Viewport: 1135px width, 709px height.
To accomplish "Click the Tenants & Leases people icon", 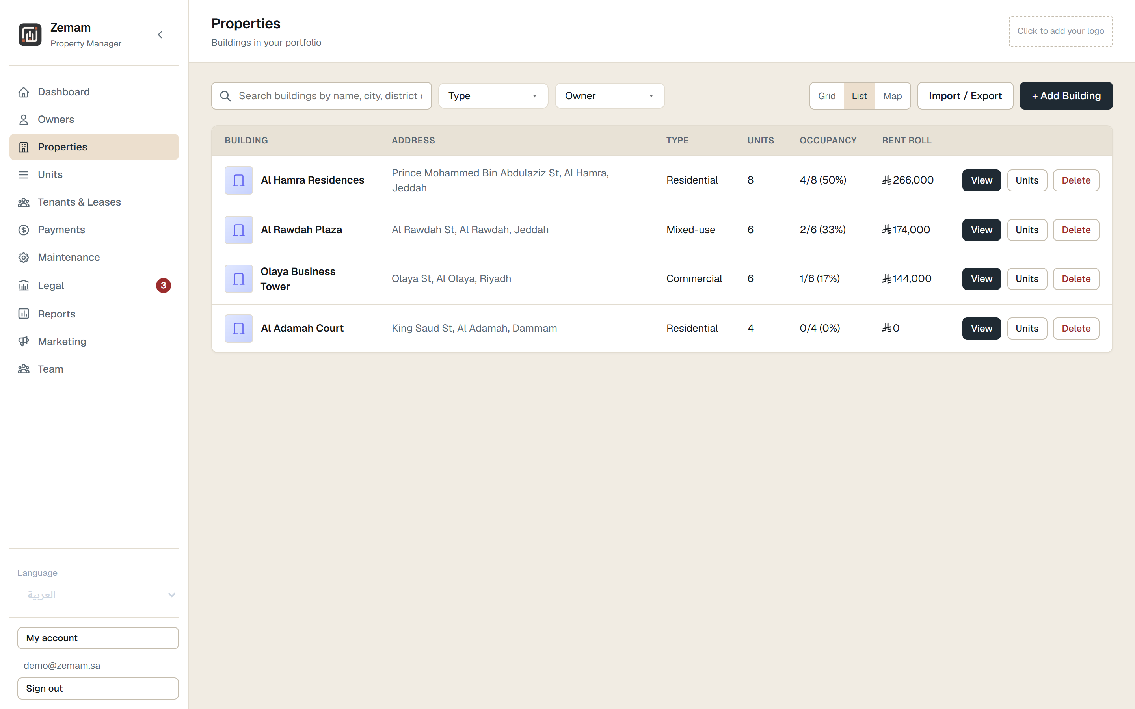I will pos(24,202).
